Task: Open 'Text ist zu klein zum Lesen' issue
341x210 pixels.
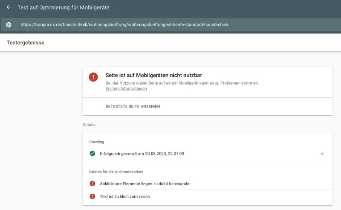Action: [x=208, y=196]
